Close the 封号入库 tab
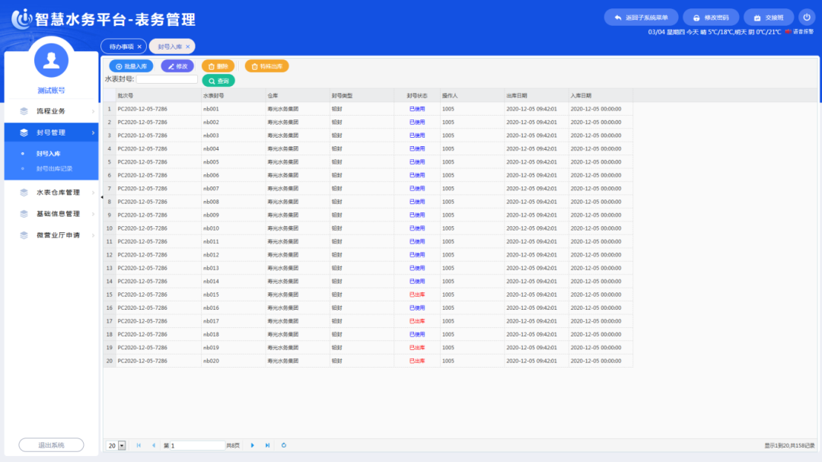The height and width of the screenshot is (462, 822). (188, 46)
